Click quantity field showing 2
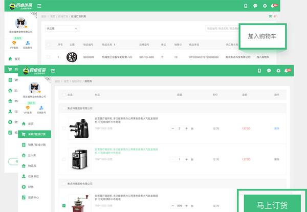307x212 pixels. [180, 129]
